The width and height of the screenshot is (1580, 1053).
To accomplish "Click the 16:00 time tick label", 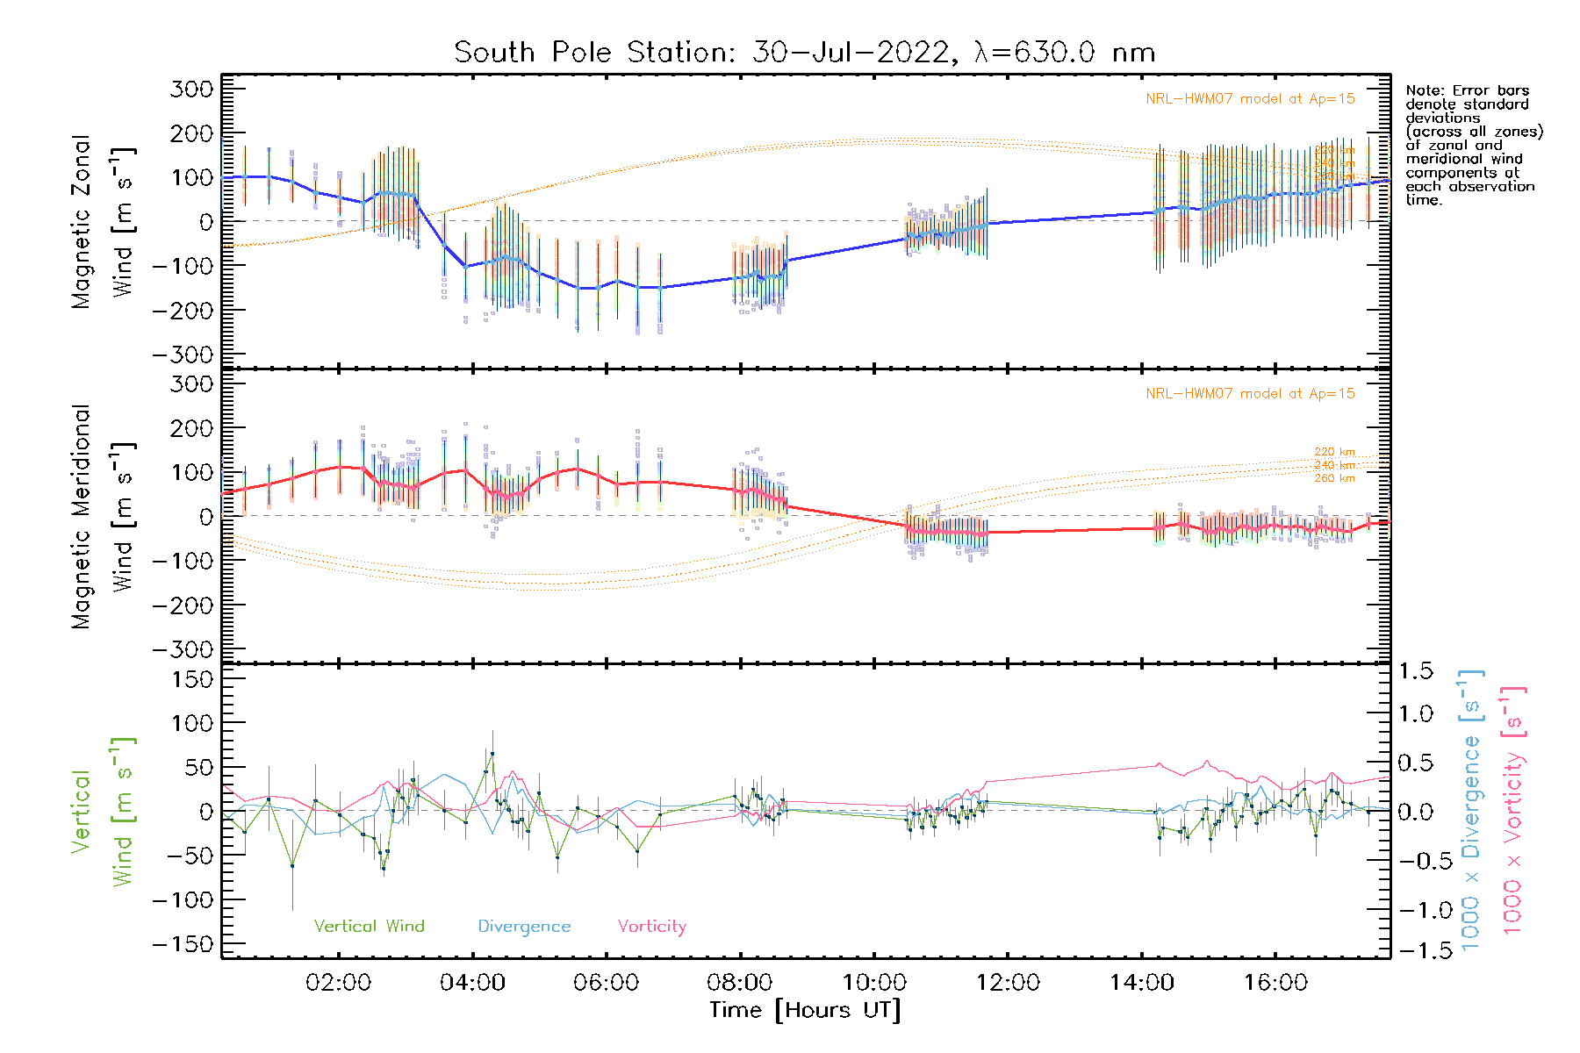I will click(x=1275, y=983).
